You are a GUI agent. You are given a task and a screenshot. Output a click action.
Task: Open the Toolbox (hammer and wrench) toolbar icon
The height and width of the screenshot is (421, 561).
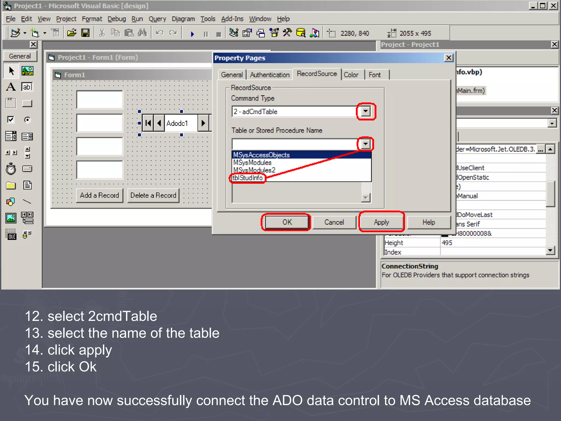point(287,33)
